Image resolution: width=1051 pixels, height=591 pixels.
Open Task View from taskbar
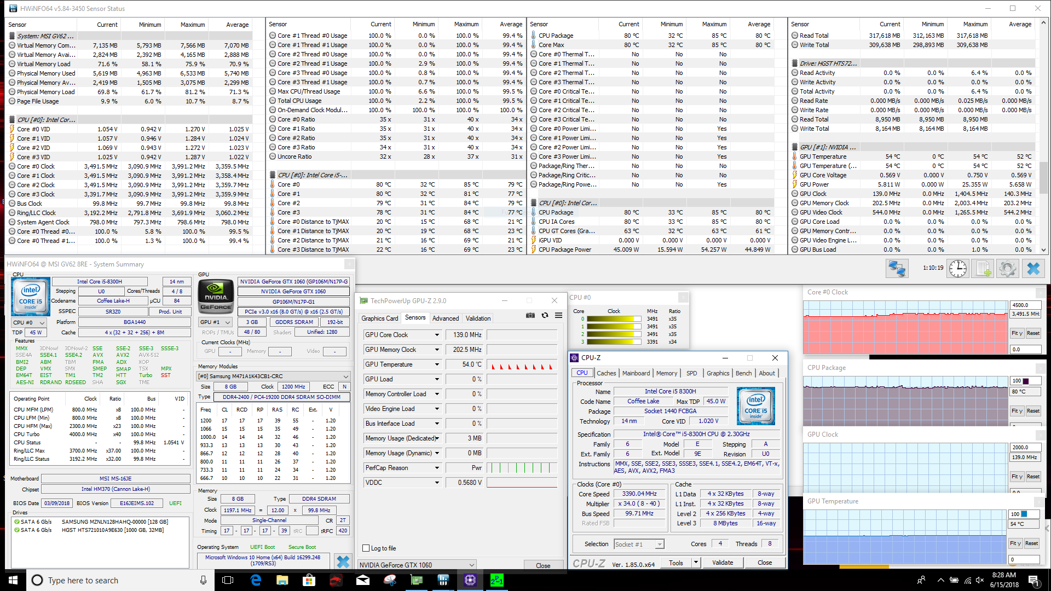click(x=228, y=580)
